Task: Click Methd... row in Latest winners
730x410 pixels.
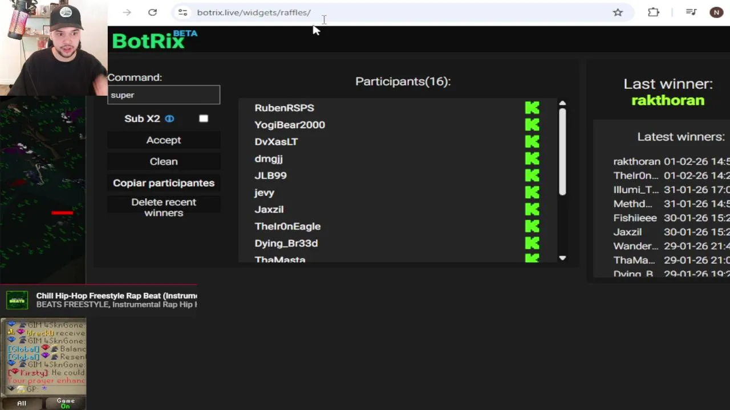Action: (x=671, y=204)
